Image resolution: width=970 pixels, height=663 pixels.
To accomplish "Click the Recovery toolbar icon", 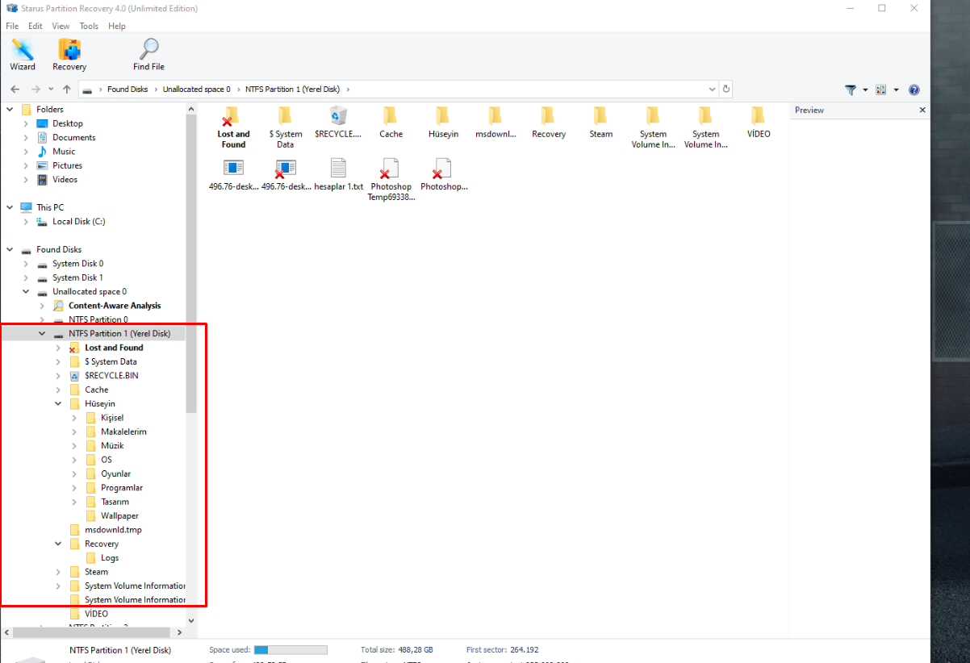I will (x=69, y=55).
